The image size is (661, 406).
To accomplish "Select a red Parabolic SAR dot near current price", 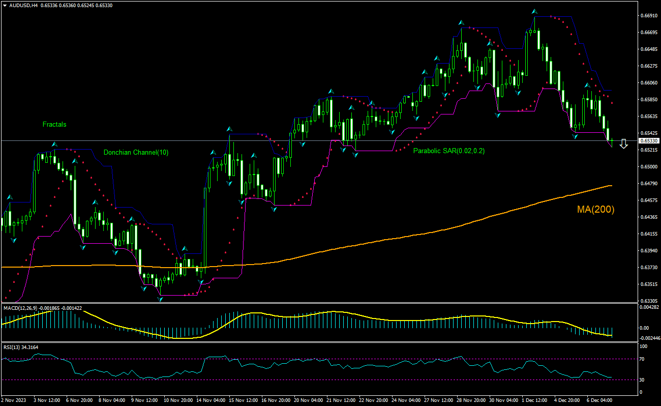I will click(x=612, y=102).
